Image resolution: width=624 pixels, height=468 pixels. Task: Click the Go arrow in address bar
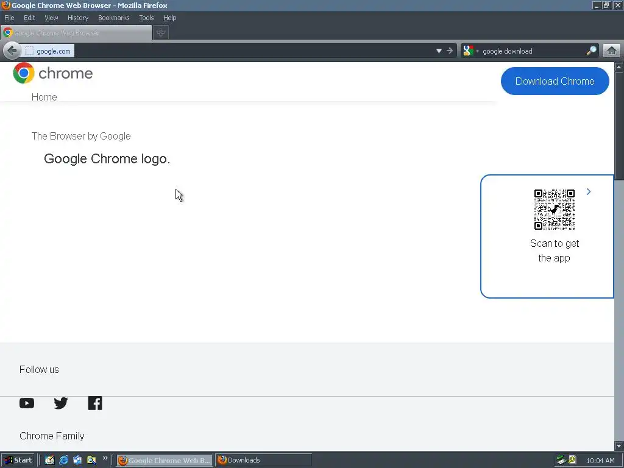click(450, 51)
